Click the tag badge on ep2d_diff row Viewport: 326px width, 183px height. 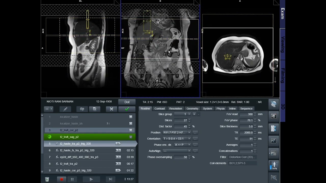[118, 157]
